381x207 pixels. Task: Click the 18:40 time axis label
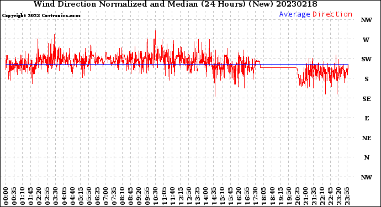(272, 196)
